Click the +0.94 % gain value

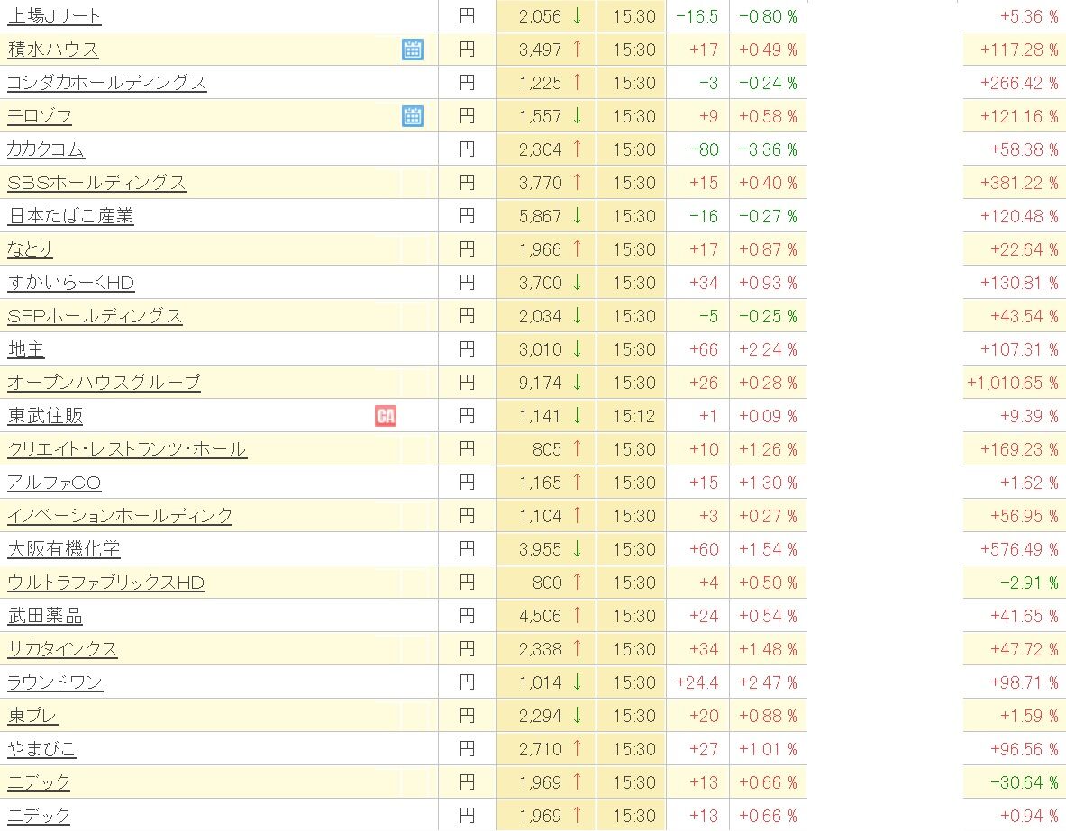[x=1029, y=816]
